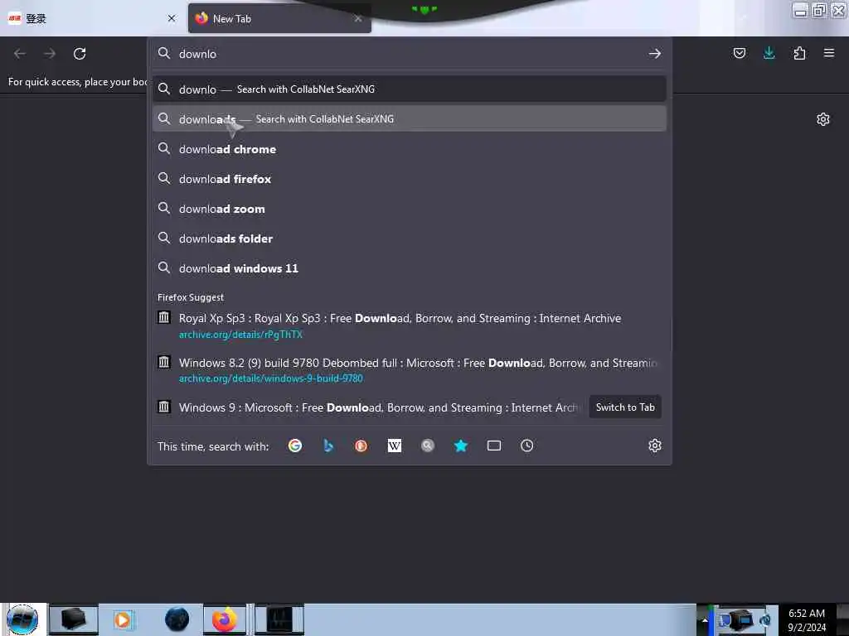This screenshot has height=636, width=849.
Task: Click the Google search engine icon
Action: (x=295, y=446)
